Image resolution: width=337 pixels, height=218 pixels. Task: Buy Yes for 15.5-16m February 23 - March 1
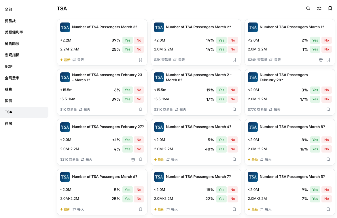(127, 99)
